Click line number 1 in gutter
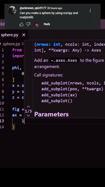105x187 pixels. [3, 50]
